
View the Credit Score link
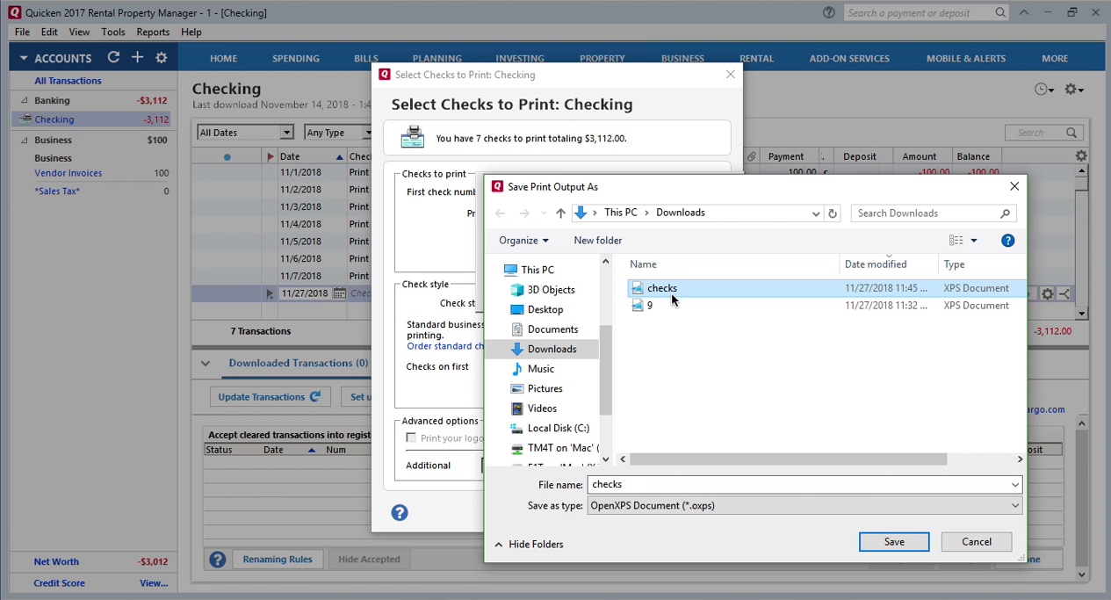pos(60,583)
